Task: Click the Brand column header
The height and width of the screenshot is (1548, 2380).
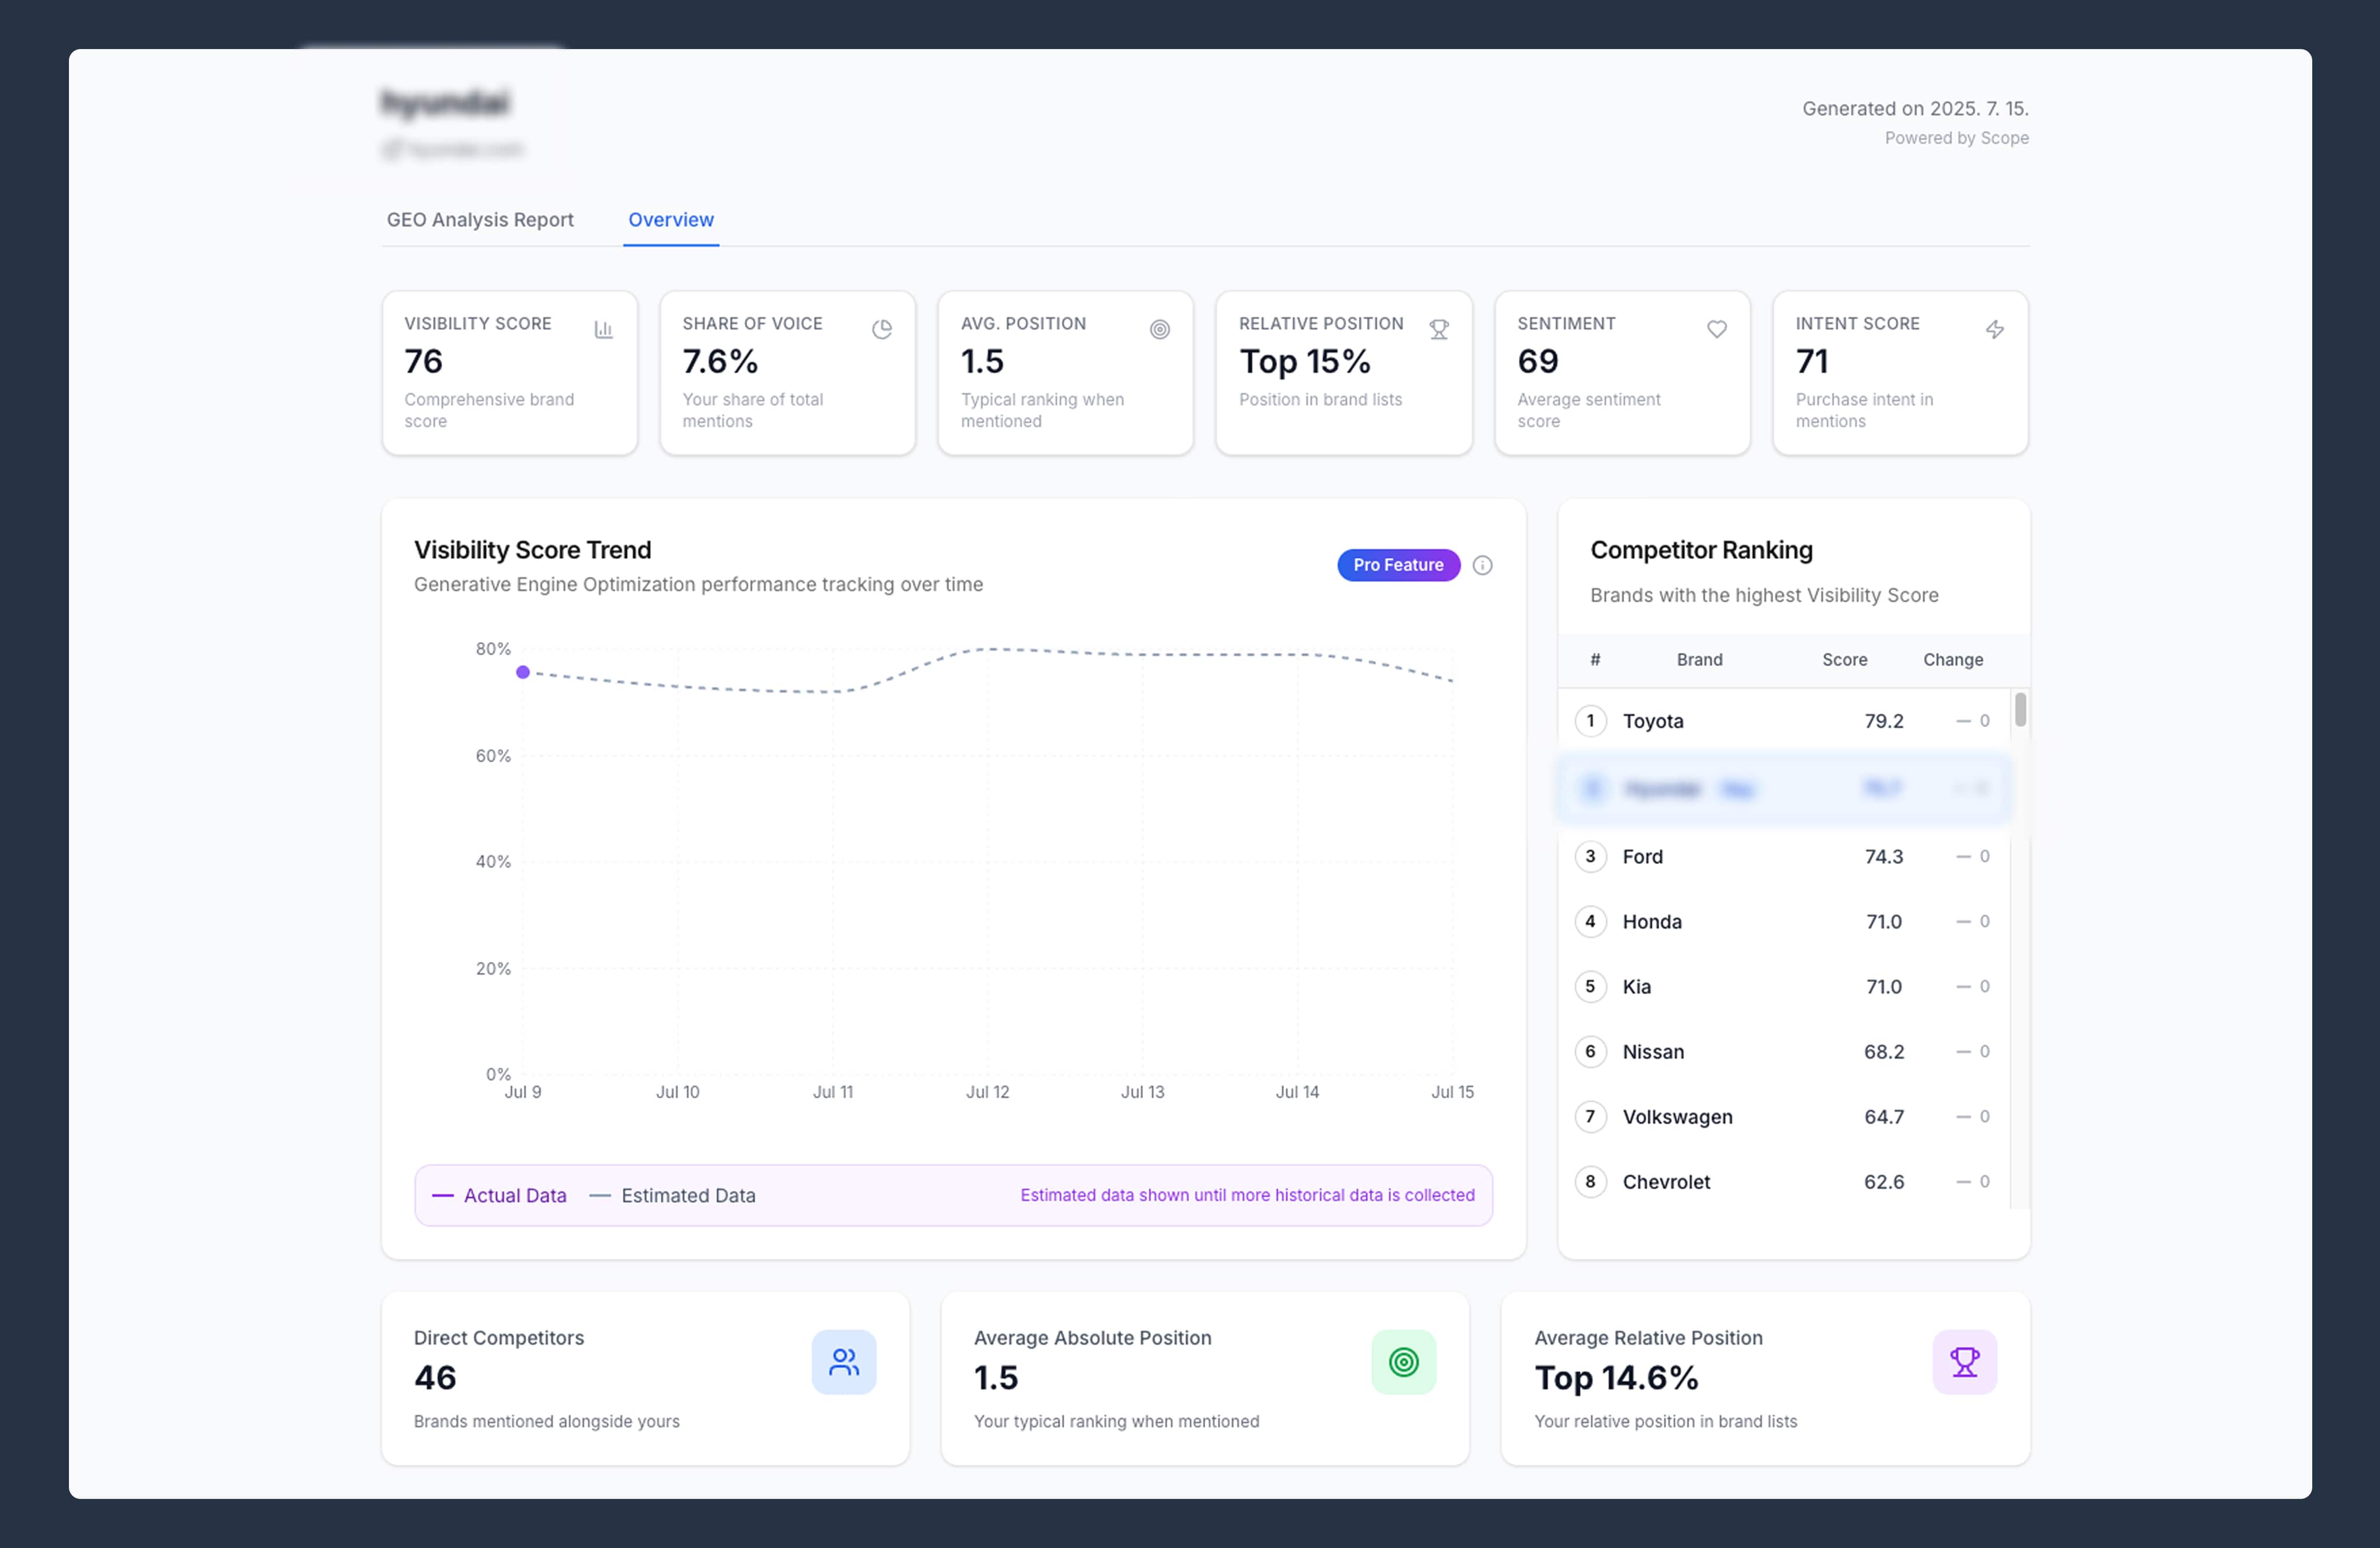Action: (x=1699, y=660)
